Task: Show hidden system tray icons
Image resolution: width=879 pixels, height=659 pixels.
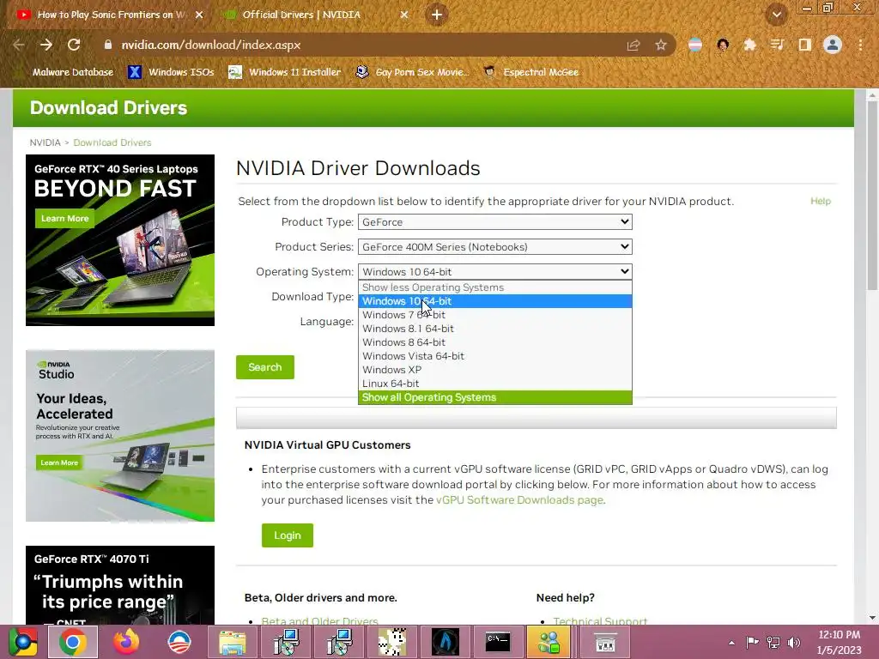Action: (x=731, y=643)
